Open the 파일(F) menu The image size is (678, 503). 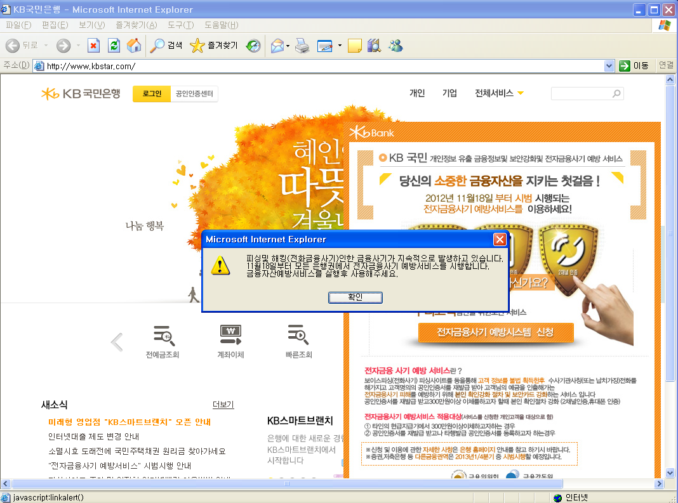coord(18,25)
